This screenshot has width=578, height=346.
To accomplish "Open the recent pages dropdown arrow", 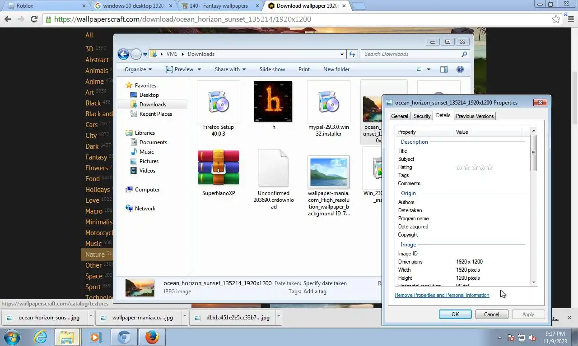I will 145,54.
